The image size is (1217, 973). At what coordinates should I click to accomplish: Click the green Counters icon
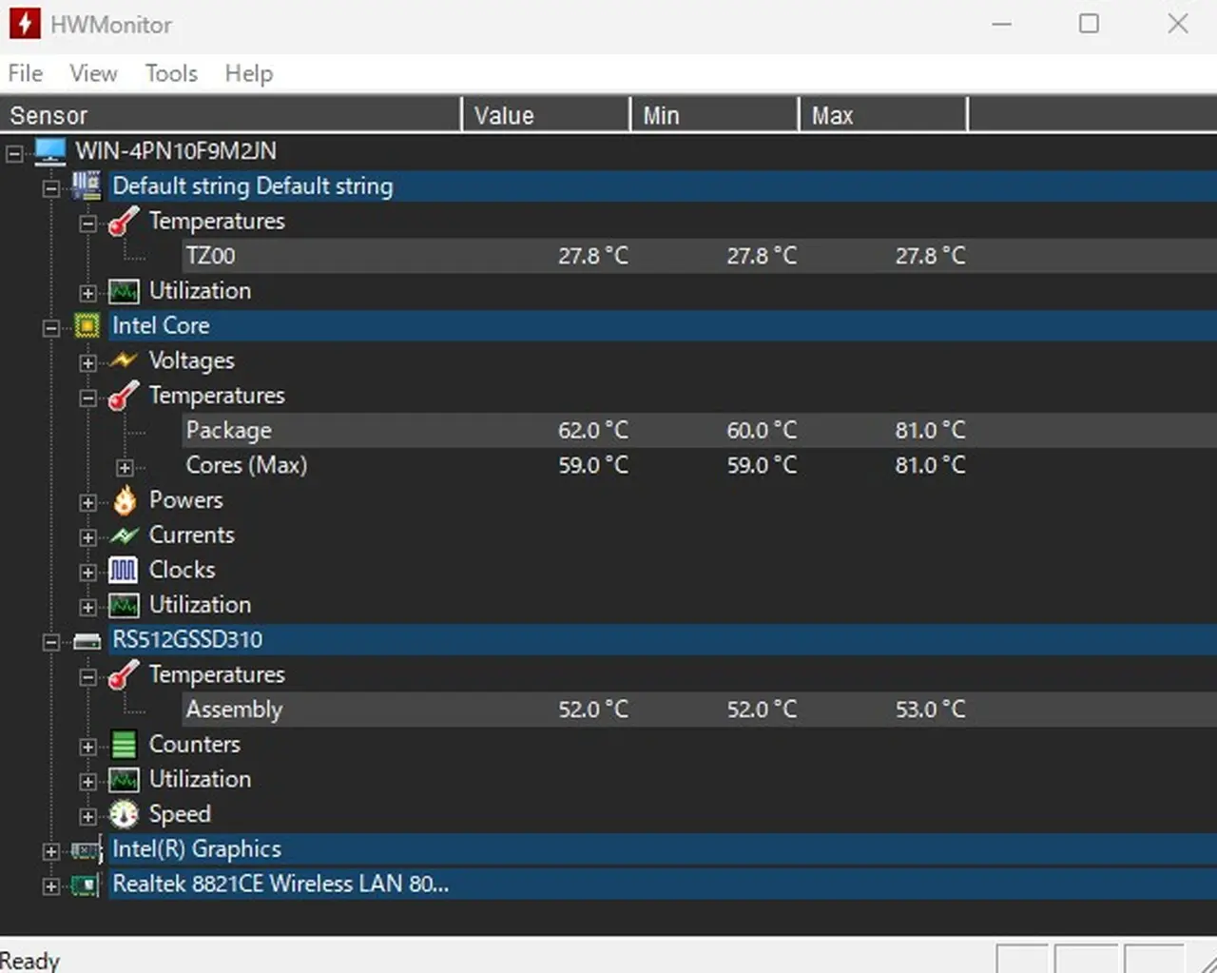coord(125,745)
